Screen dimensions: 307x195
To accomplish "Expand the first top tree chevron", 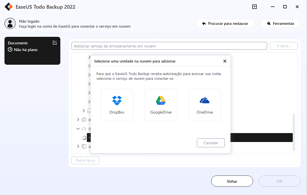I will (89, 57).
